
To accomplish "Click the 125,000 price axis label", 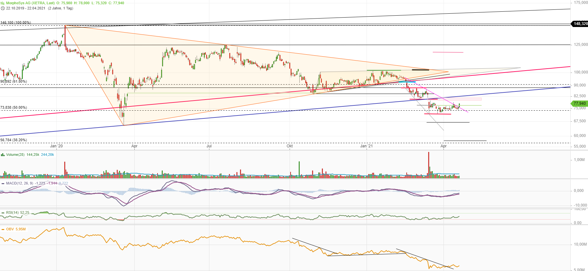I will tap(581, 45).
